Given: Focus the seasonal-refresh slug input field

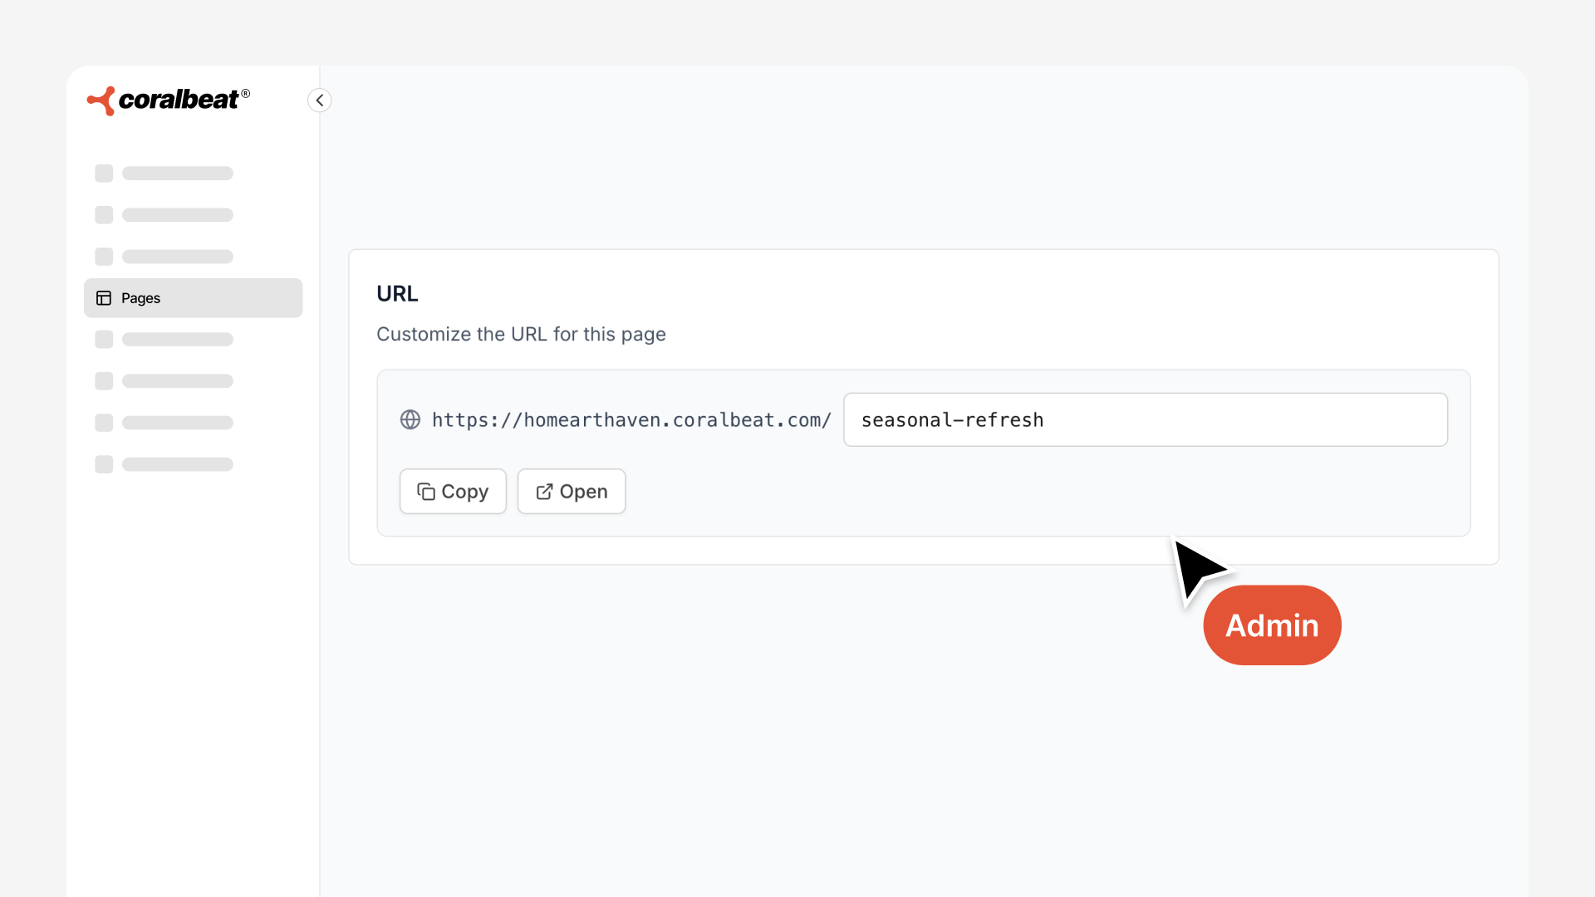Looking at the screenshot, I should pos(1145,419).
